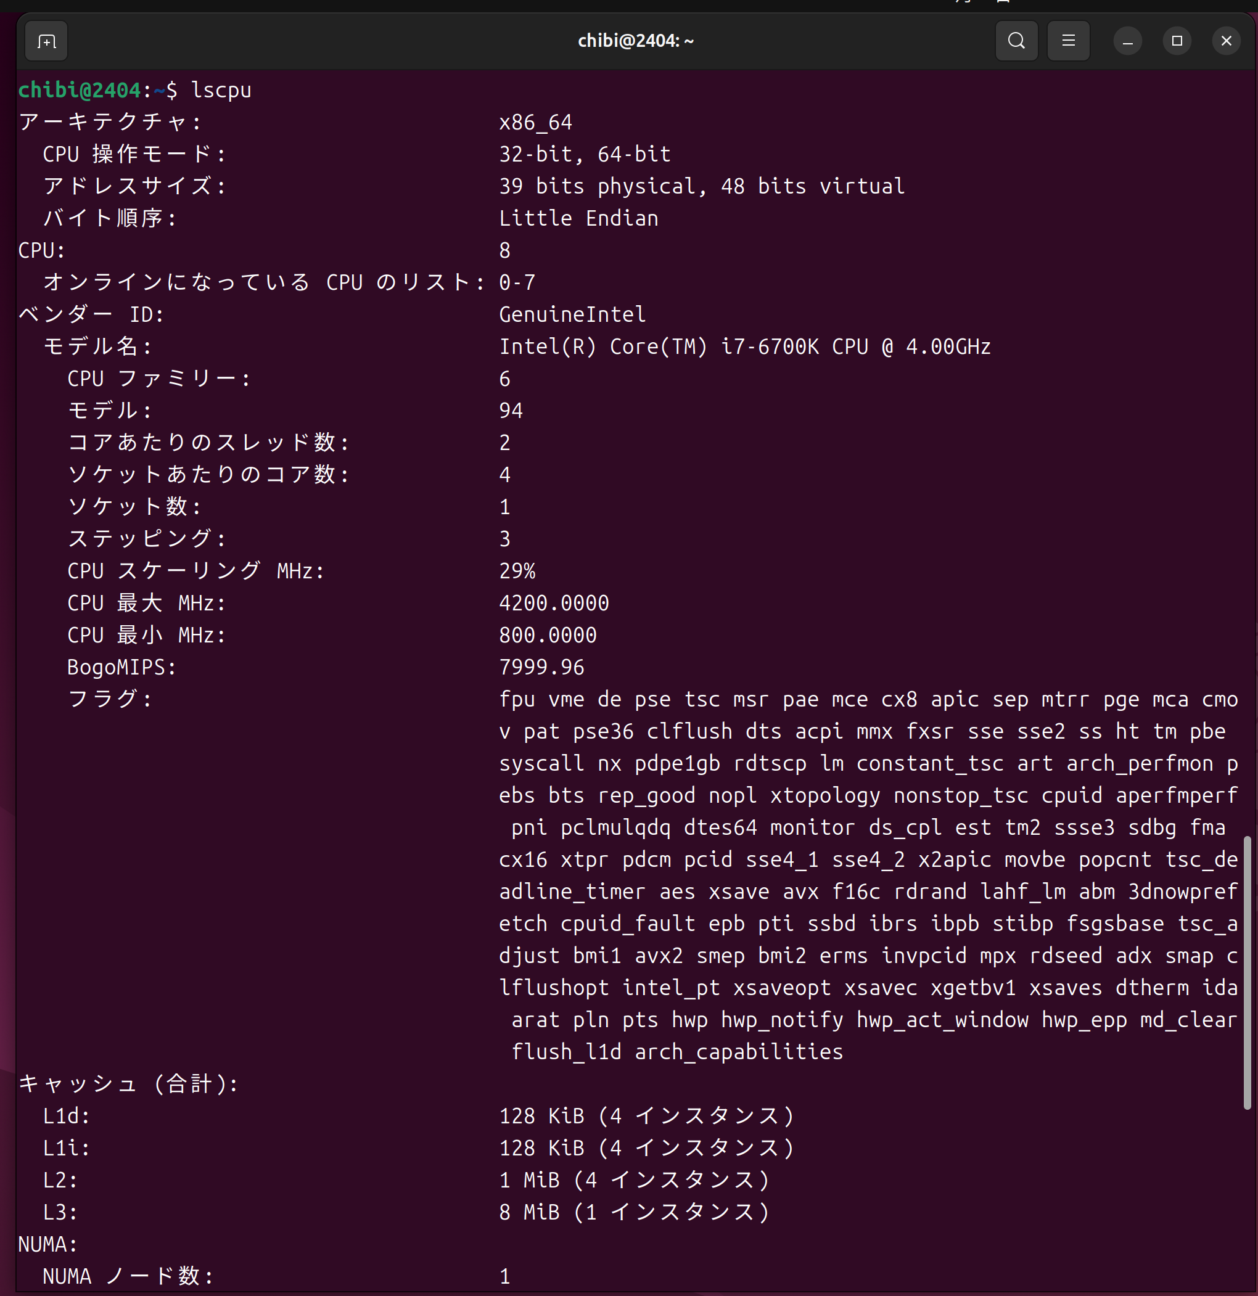Maximize the terminal window
This screenshot has width=1258, height=1296.
pos(1177,41)
